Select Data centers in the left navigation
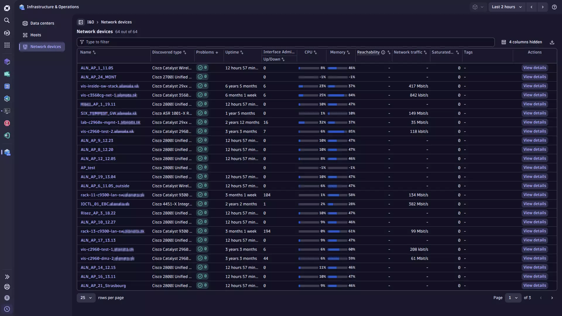Image resolution: width=562 pixels, height=316 pixels. point(42,23)
